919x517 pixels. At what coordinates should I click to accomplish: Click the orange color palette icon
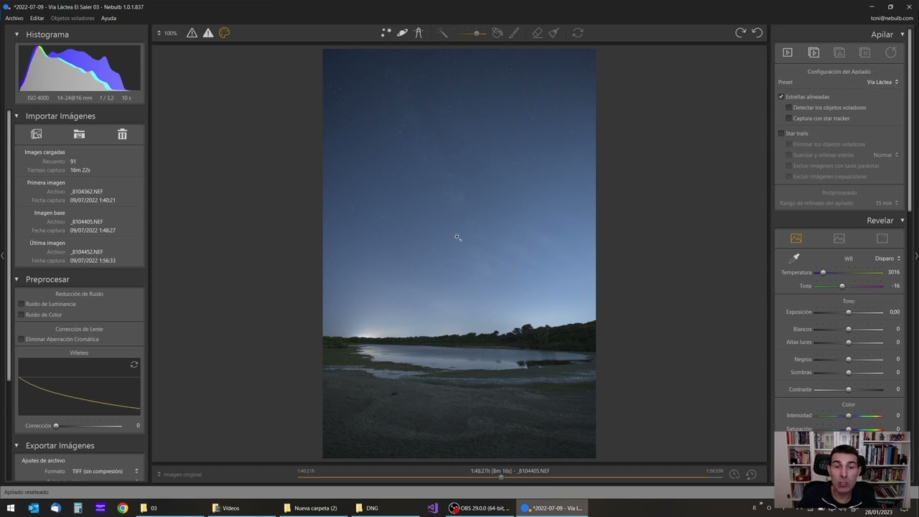tap(224, 33)
